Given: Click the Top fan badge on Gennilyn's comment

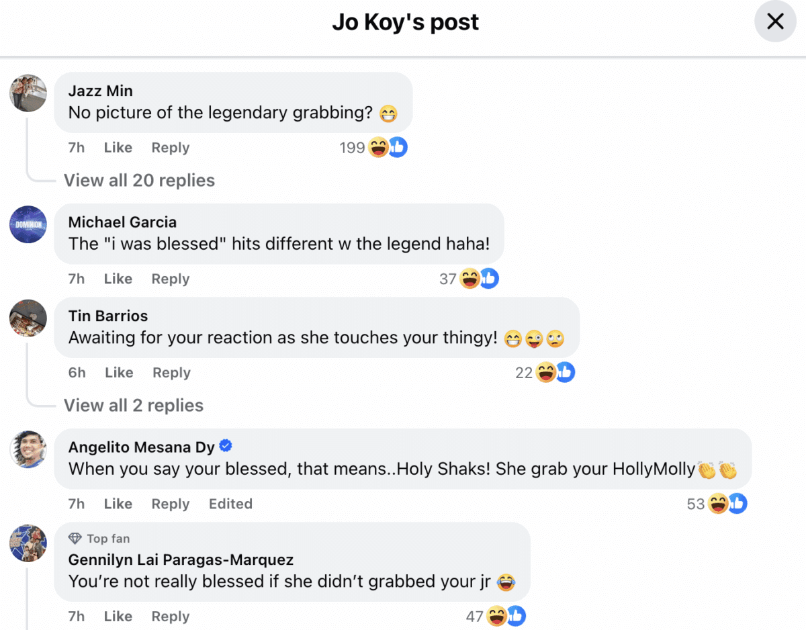Looking at the screenshot, I should coord(98,538).
